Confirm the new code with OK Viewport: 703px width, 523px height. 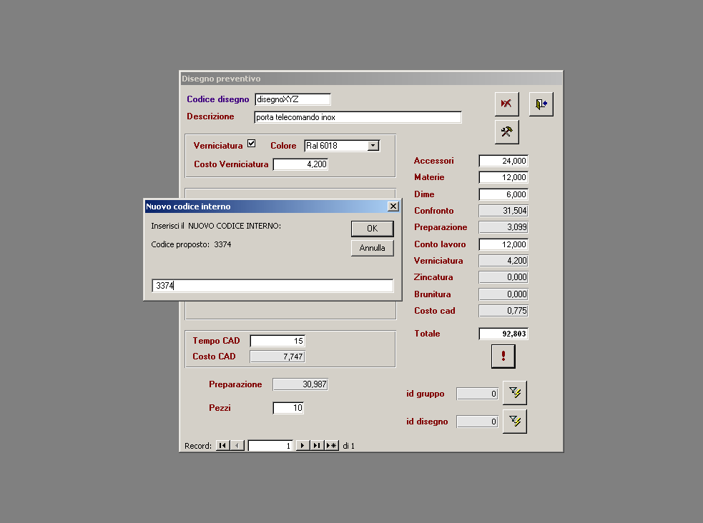click(x=372, y=229)
